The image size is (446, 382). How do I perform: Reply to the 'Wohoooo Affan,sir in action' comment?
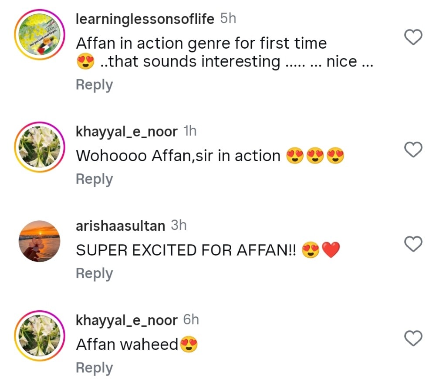pos(94,179)
